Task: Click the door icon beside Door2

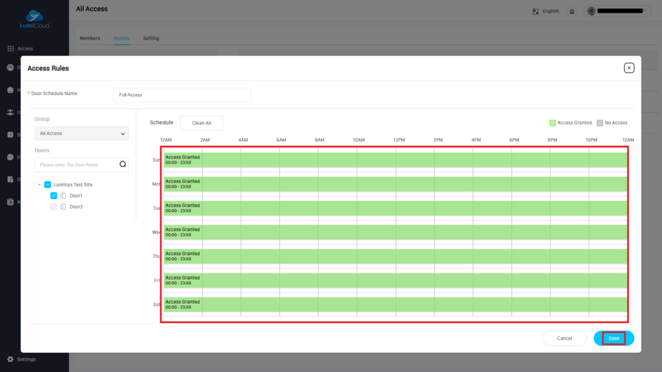Action: pos(64,207)
